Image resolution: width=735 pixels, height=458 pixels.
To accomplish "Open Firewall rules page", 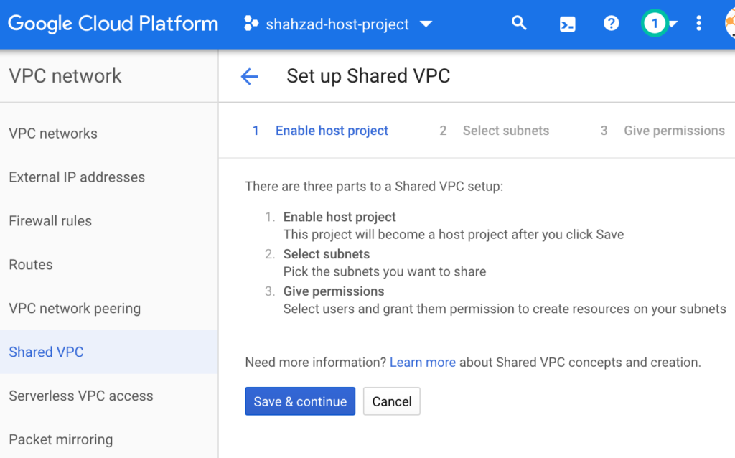I will pyautogui.click(x=109, y=221).
